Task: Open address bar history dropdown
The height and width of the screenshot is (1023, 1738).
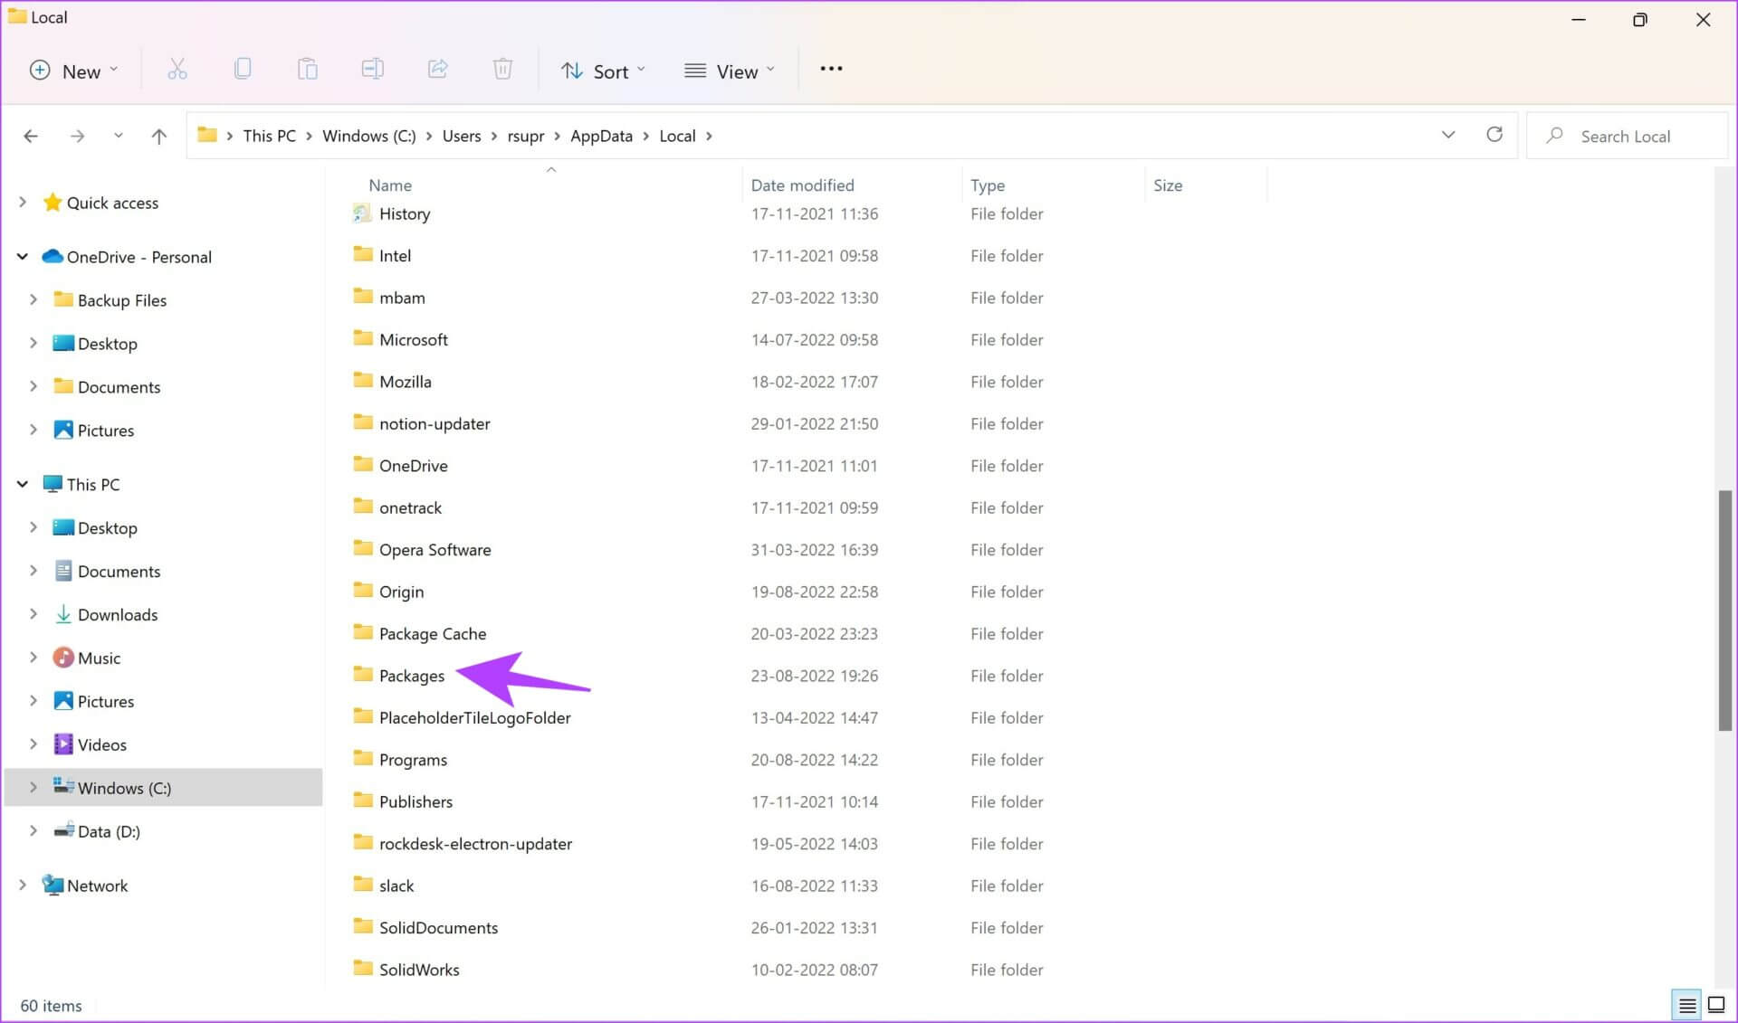Action: 1448,135
